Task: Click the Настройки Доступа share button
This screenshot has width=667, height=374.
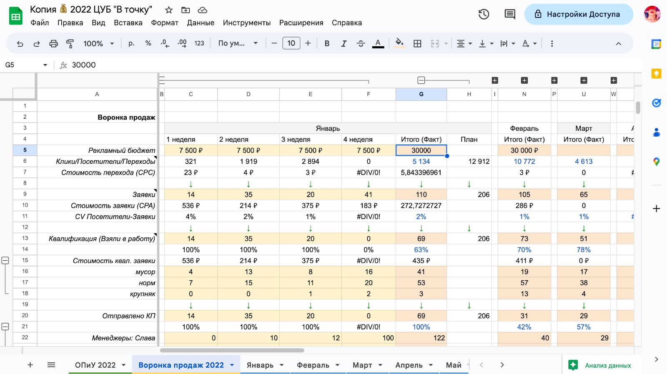Action: click(x=579, y=14)
